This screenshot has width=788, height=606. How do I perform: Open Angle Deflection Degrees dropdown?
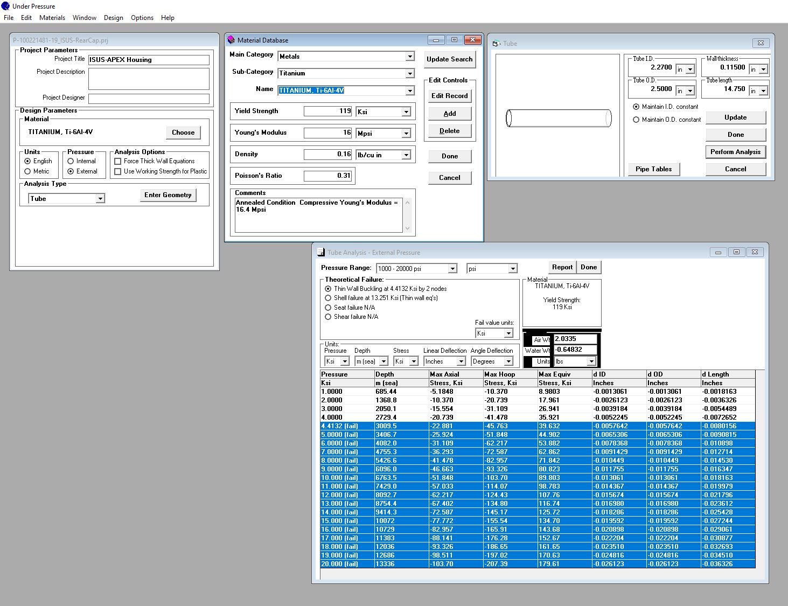(508, 361)
